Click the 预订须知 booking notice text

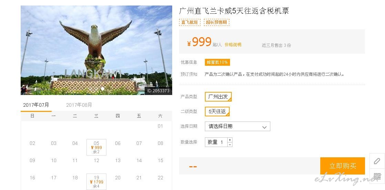click(x=189, y=74)
